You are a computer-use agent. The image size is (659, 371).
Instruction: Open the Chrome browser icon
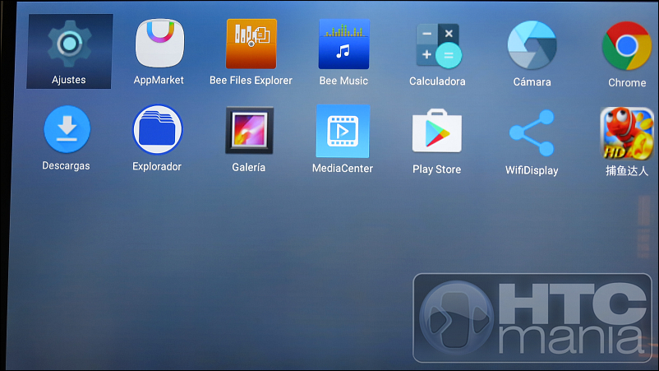click(627, 46)
